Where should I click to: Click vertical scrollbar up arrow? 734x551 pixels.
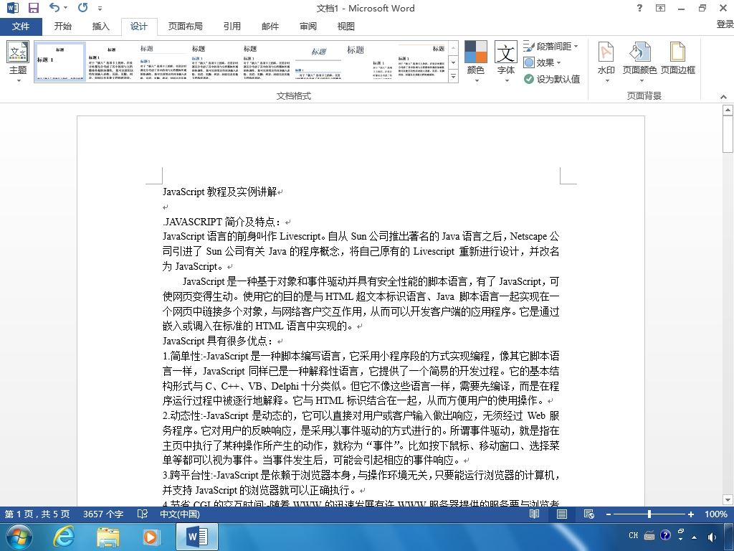pyautogui.click(x=728, y=110)
